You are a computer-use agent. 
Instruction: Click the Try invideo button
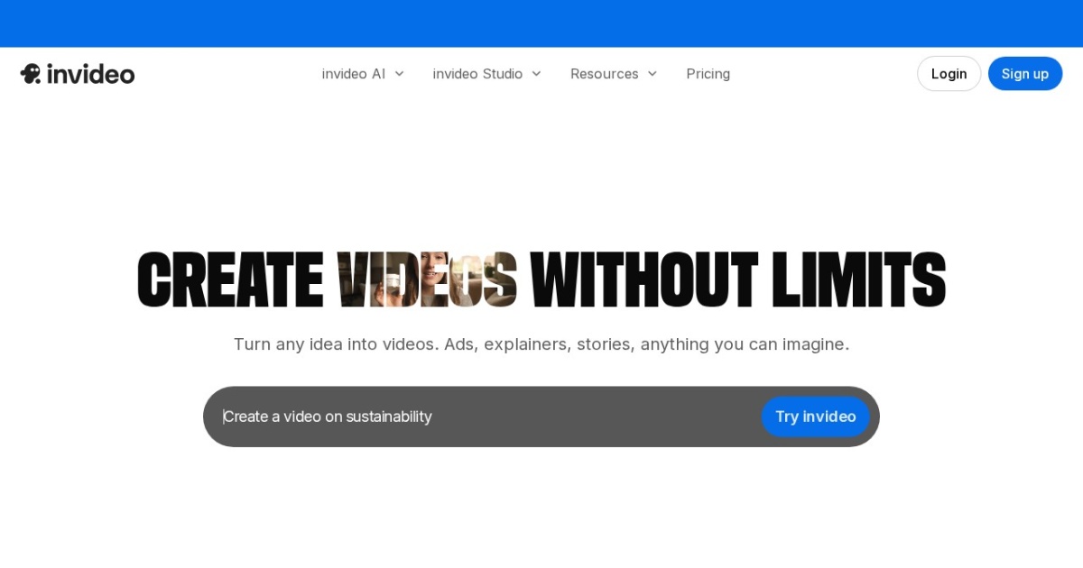pyautogui.click(x=815, y=417)
